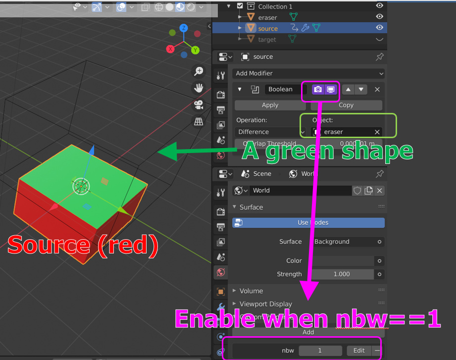Pin the Scene World properties editor

click(380, 174)
